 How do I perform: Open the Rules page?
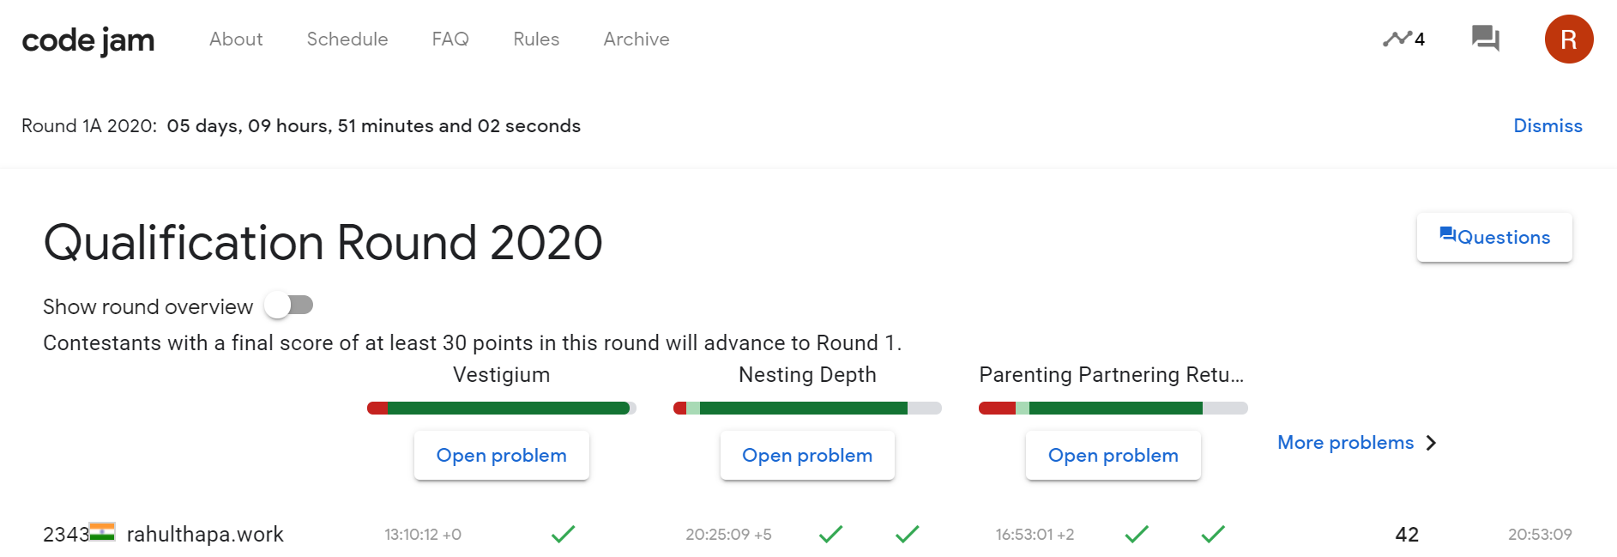pos(536,39)
